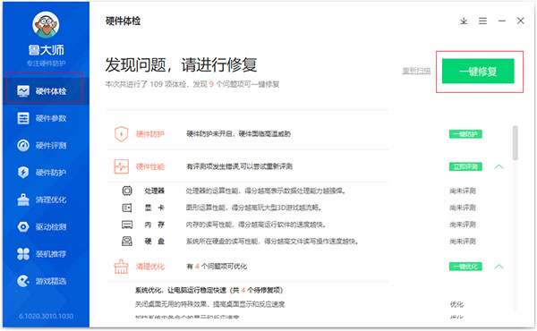Click 尚未评测 status in 硬盘 row

coord(463,242)
